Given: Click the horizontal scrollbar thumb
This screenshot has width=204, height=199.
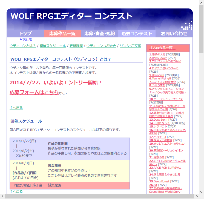Looking at the screenshot, I should pos(99,196).
